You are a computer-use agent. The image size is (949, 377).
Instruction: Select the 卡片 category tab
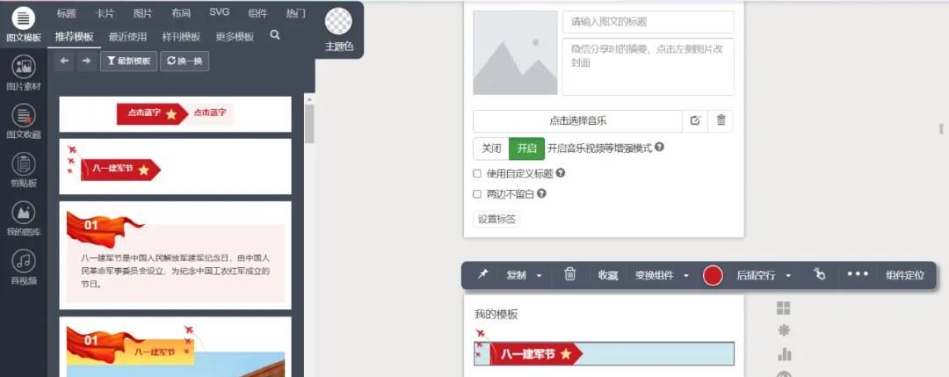[104, 13]
